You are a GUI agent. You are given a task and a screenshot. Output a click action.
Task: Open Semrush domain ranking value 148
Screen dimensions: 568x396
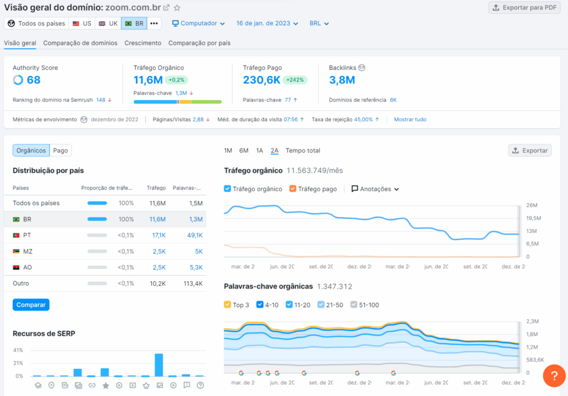point(101,100)
